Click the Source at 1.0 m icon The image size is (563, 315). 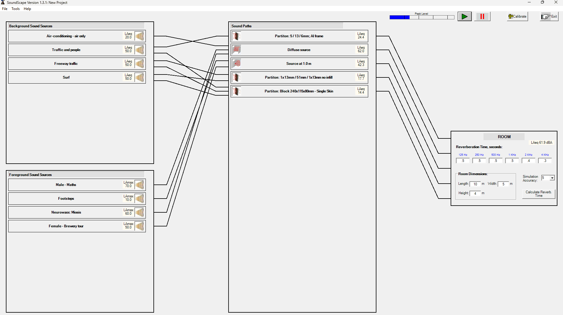coord(236,64)
